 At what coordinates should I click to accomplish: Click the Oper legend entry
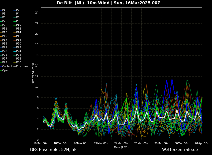(5, 70)
